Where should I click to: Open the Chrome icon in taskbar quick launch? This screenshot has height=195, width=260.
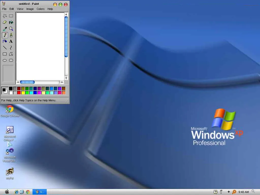(28, 192)
